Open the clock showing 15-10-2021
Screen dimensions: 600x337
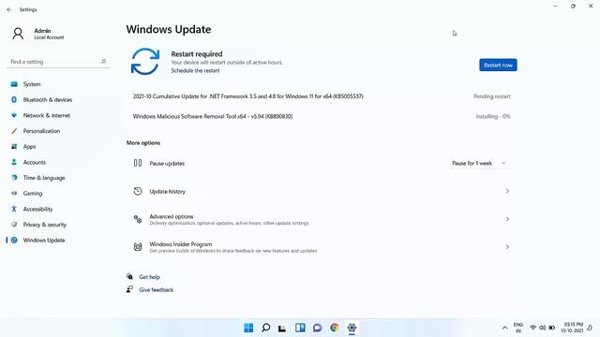coord(572,328)
